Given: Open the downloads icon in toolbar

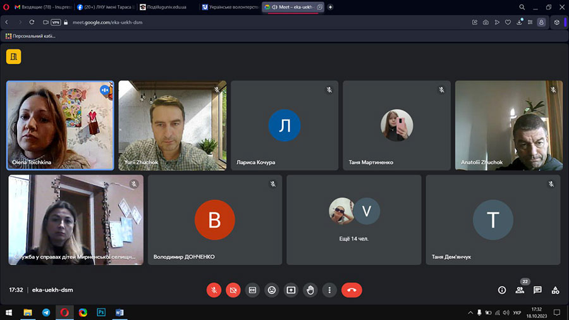Looking at the screenshot, I should click(x=519, y=22).
